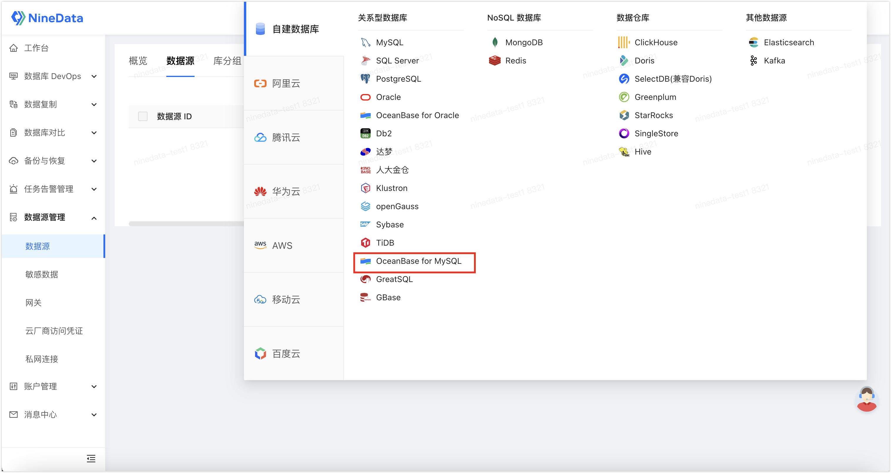Viewport: 891px width, 473px height.
Task: Click the Hive bee icon
Action: 624,152
